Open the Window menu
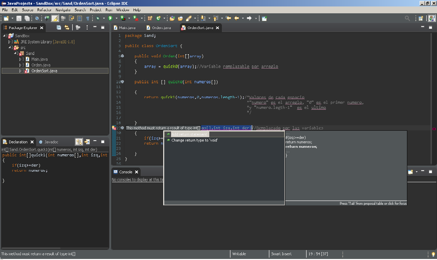The width and height of the screenshot is (437, 260). coord(123,10)
